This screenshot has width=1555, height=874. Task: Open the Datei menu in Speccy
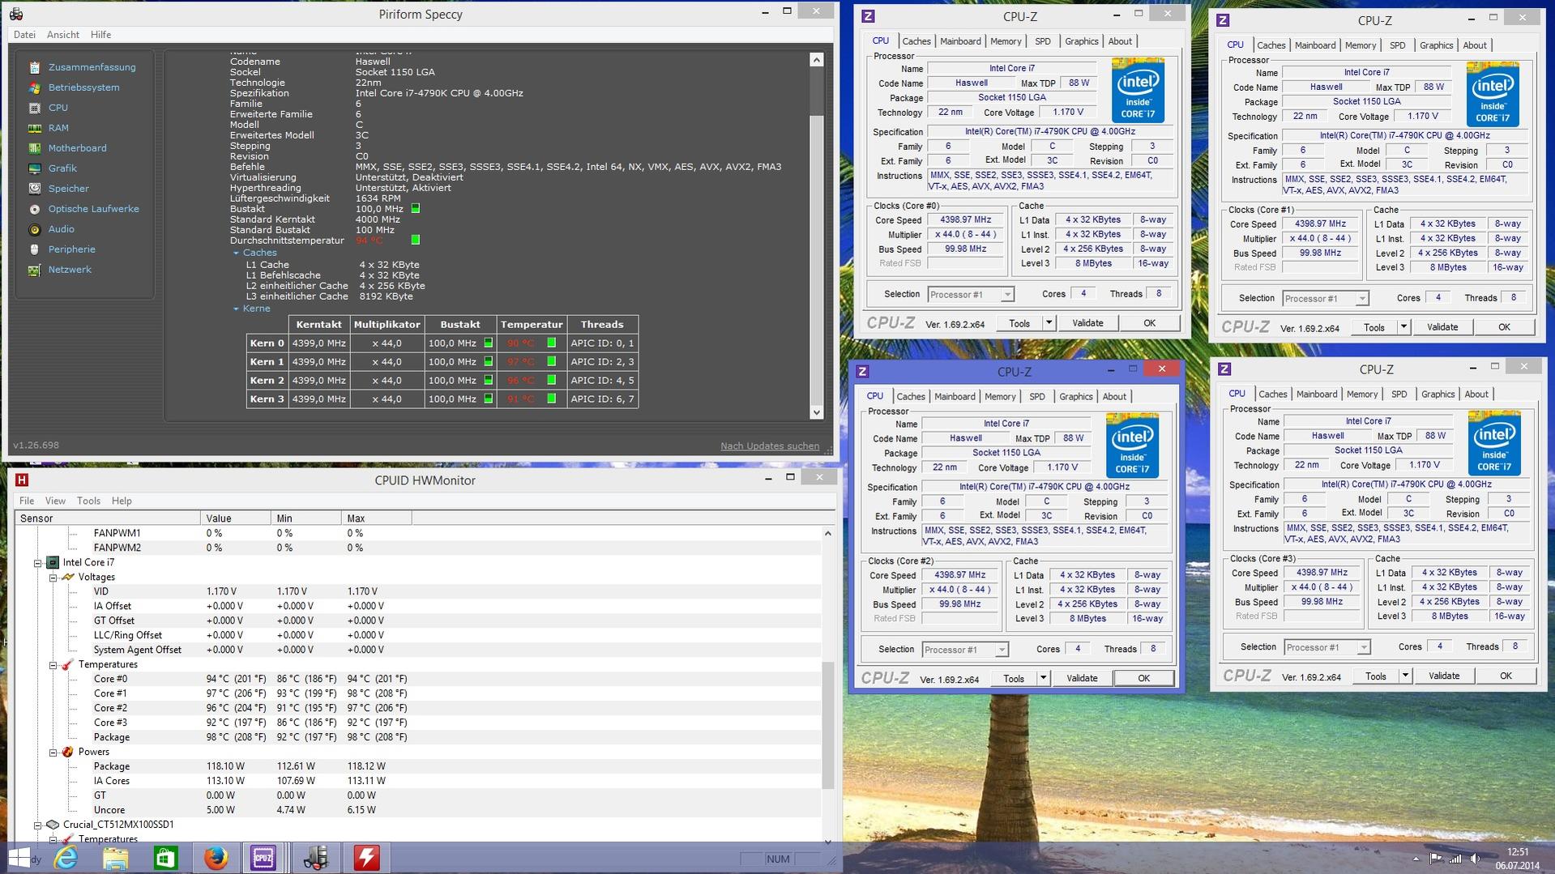24,35
